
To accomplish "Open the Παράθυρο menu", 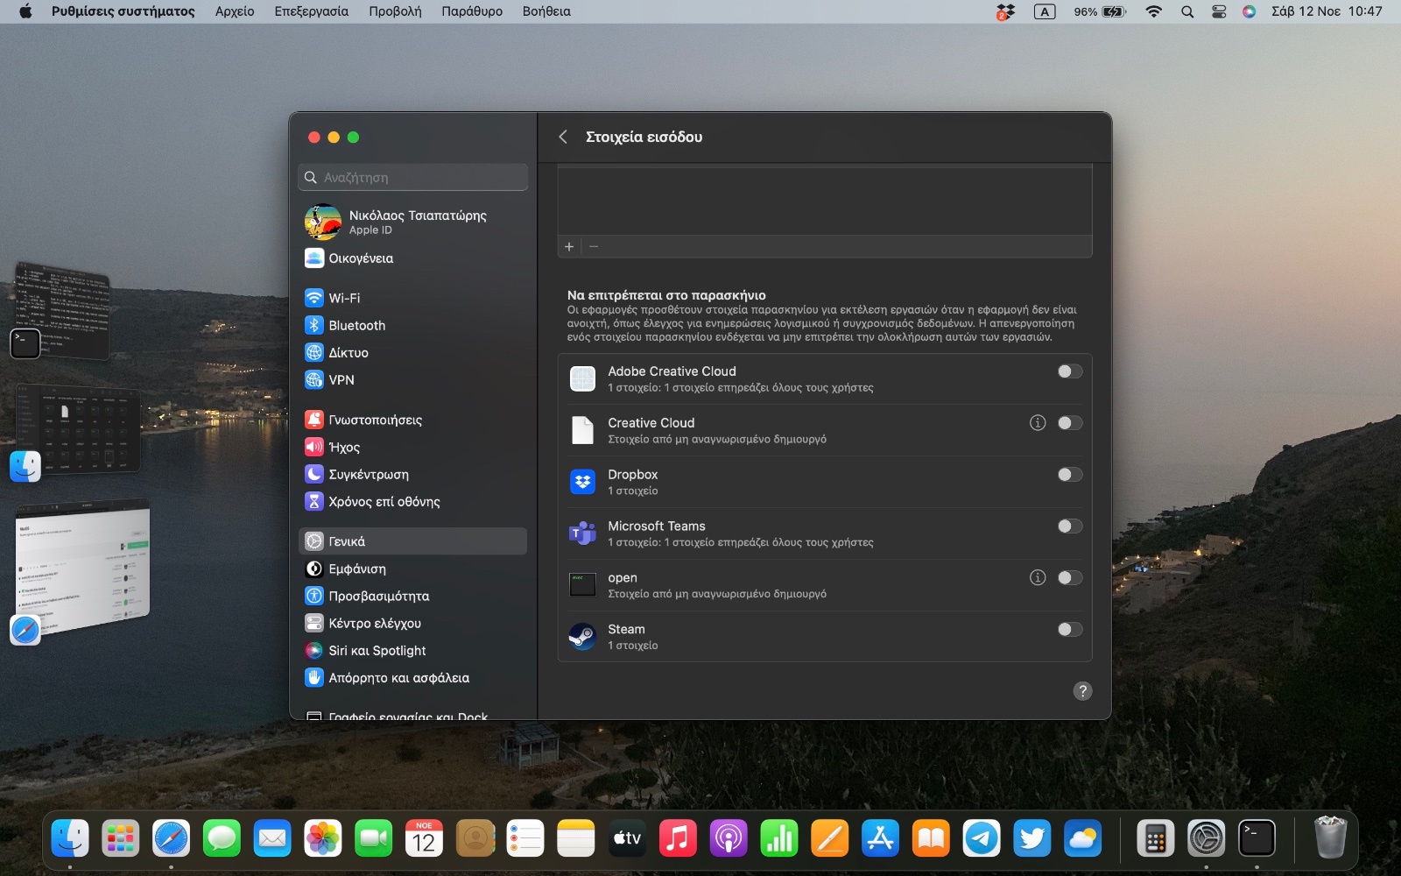I will pyautogui.click(x=471, y=11).
